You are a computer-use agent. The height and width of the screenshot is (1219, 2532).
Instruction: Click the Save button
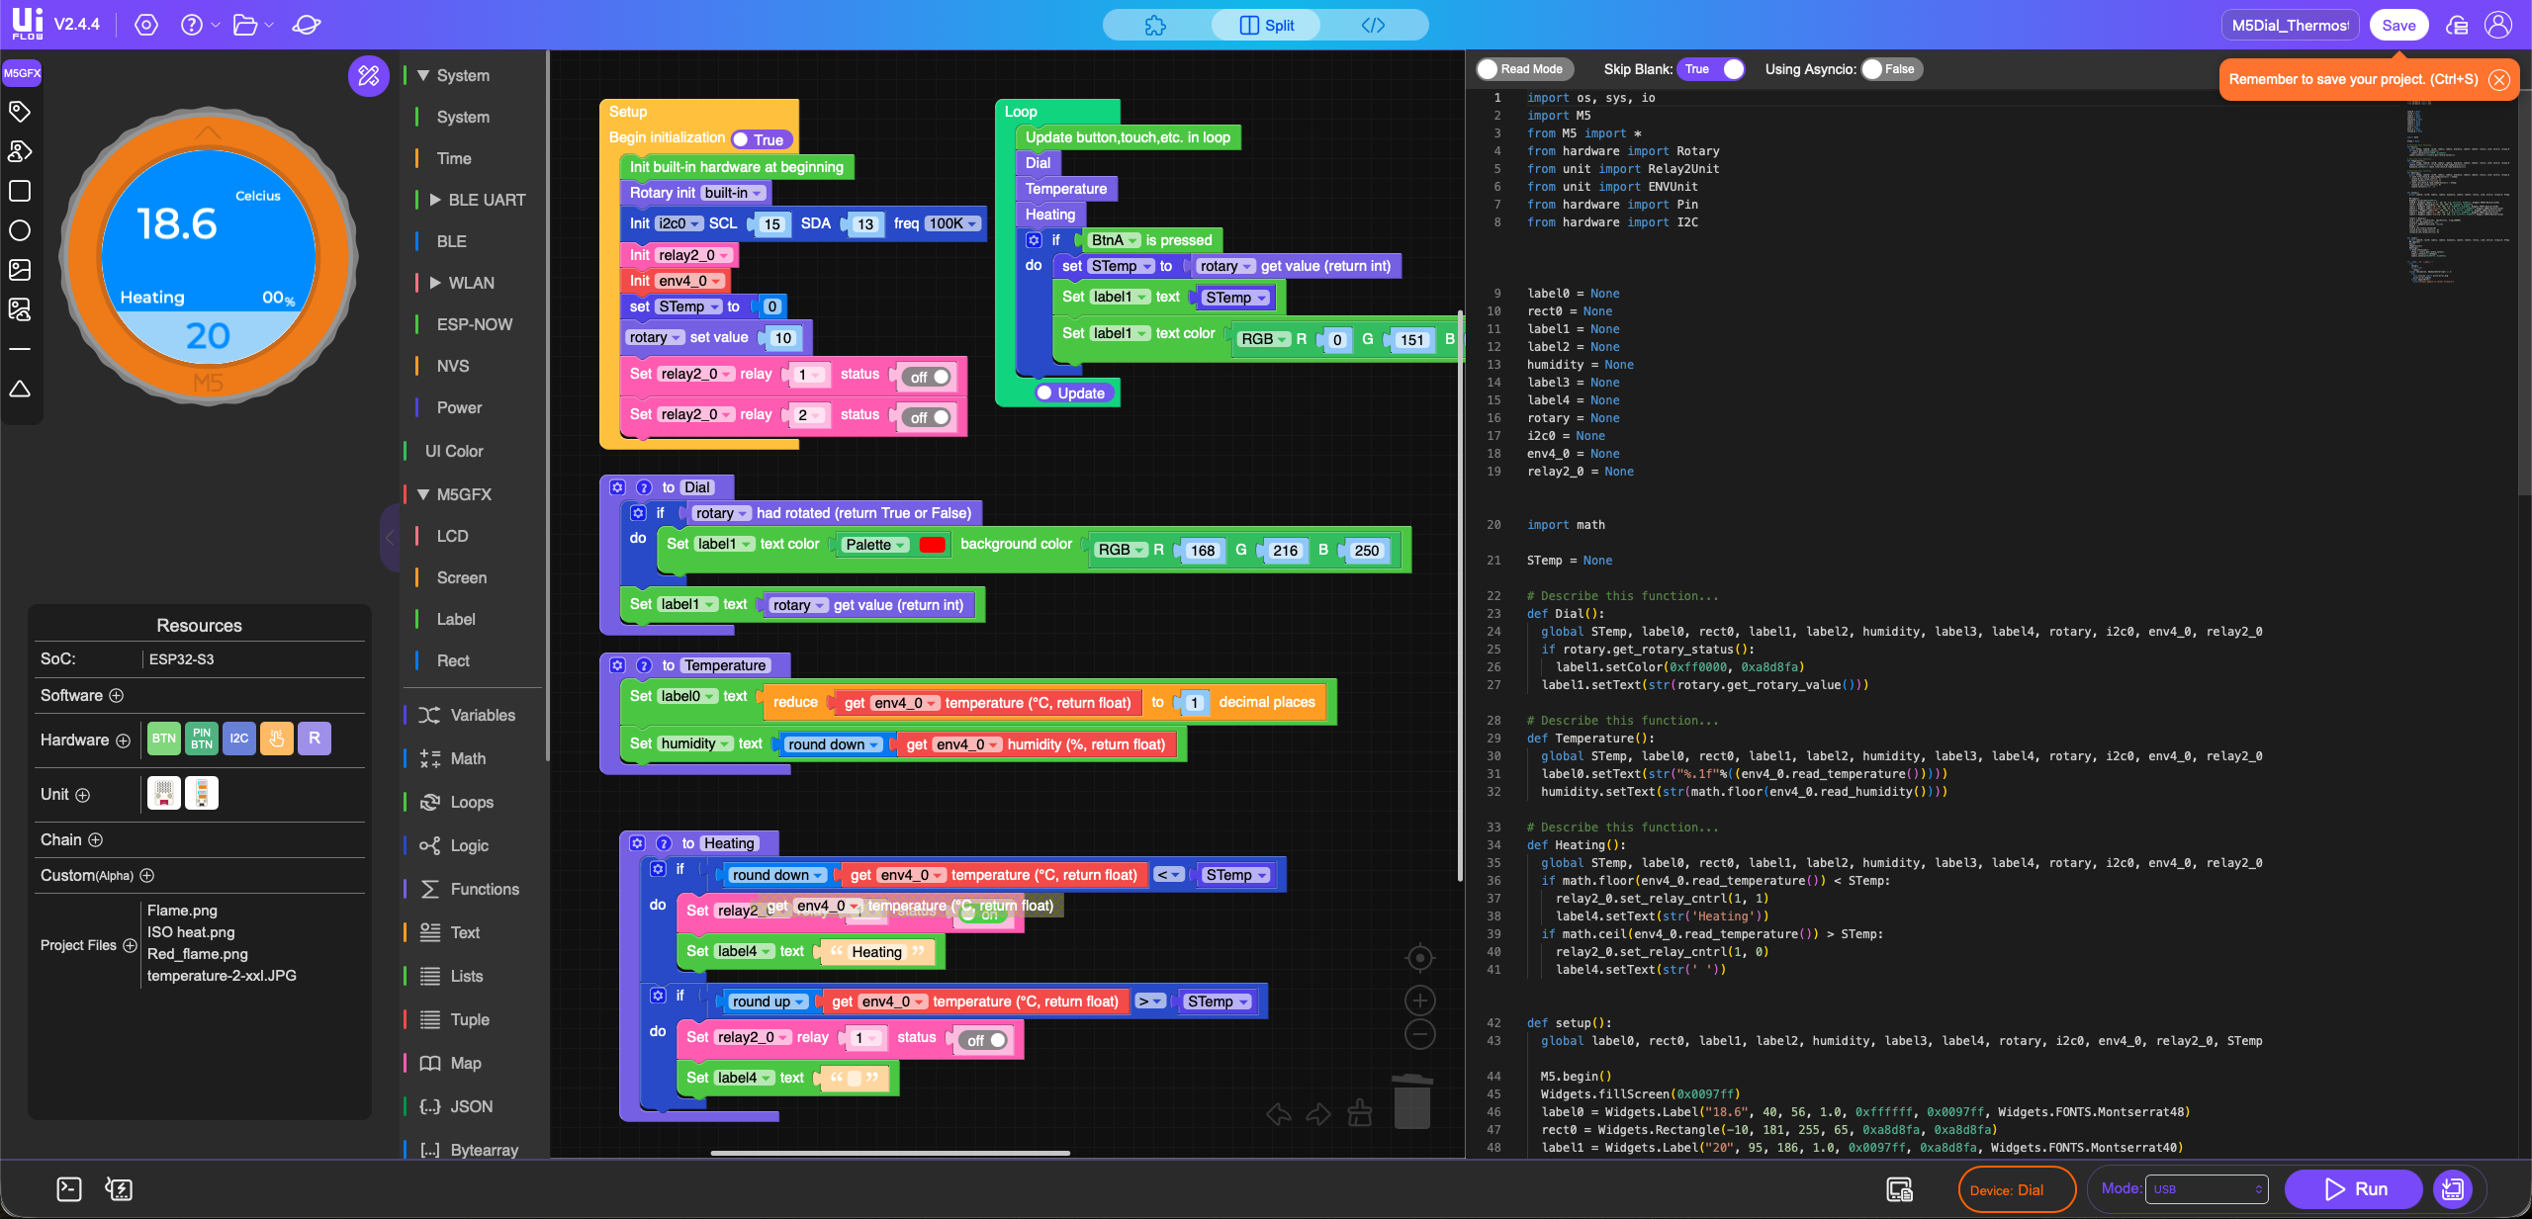(x=2397, y=25)
